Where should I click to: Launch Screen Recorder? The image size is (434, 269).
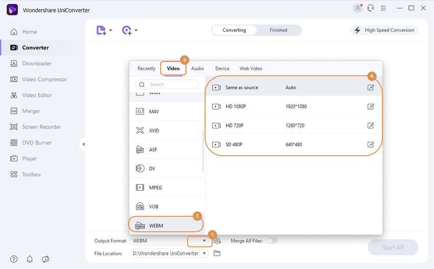tap(35, 127)
